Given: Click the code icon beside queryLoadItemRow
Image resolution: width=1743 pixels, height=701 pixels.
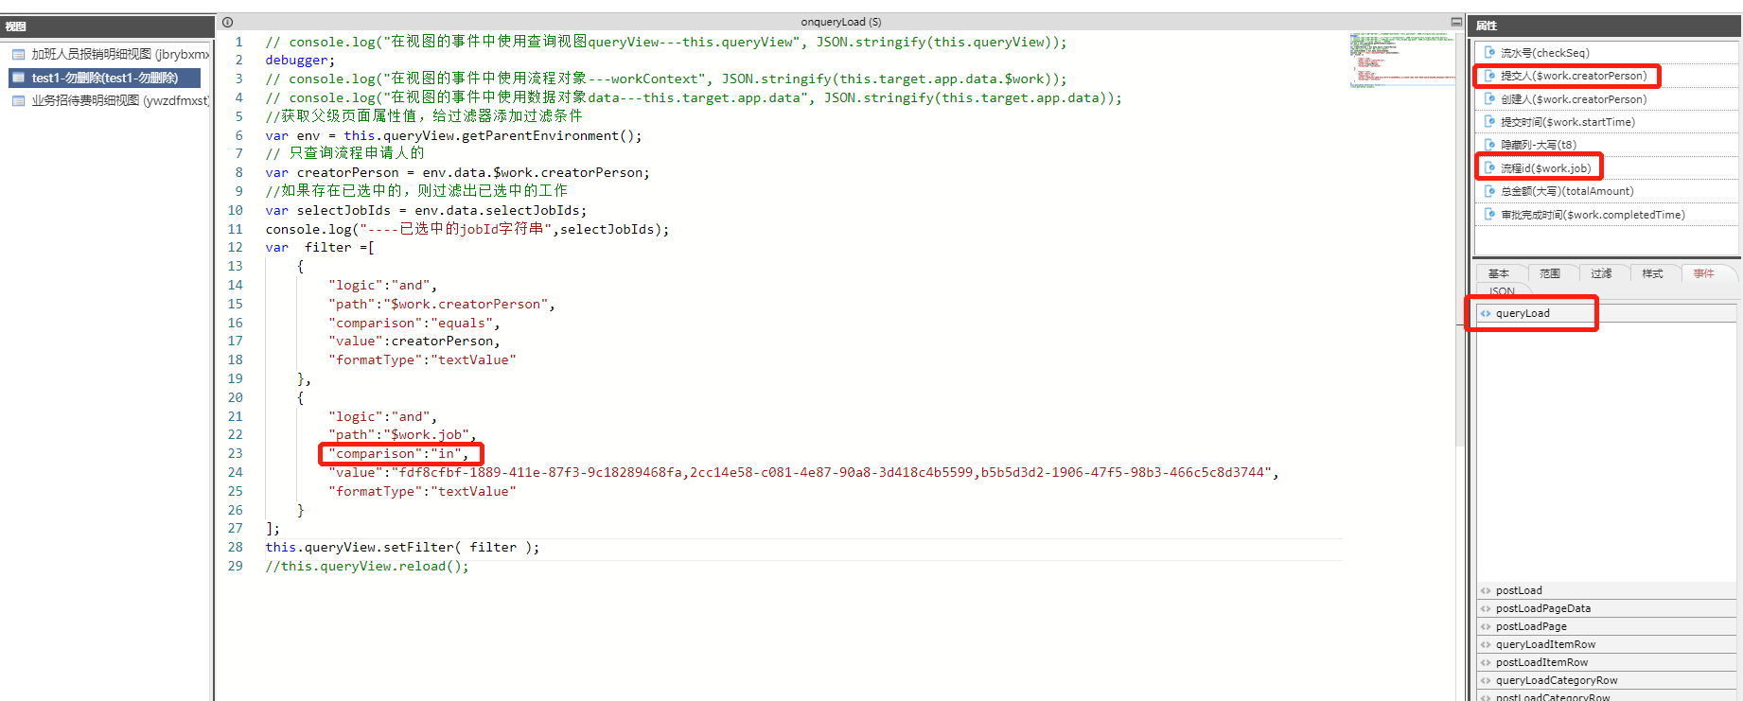Looking at the screenshot, I should coord(1486,645).
